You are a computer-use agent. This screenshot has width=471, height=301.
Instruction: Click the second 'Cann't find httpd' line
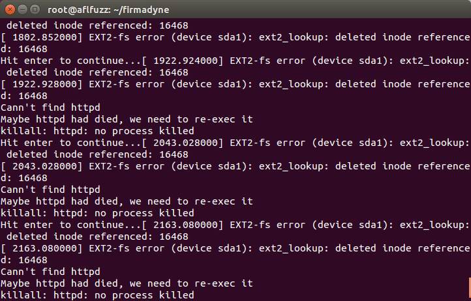tap(50, 190)
